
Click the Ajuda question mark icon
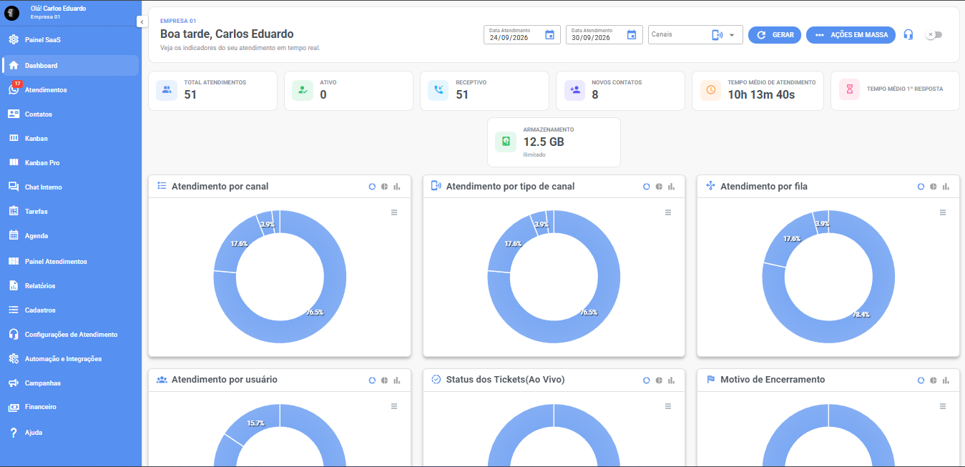14,433
